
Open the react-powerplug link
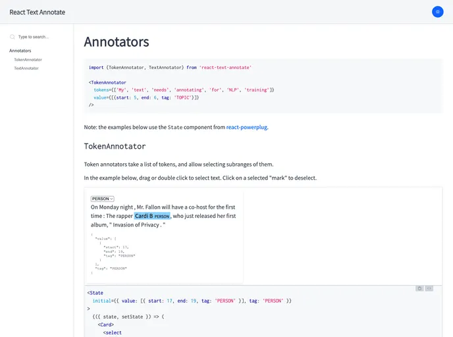click(x=247, y=127)
